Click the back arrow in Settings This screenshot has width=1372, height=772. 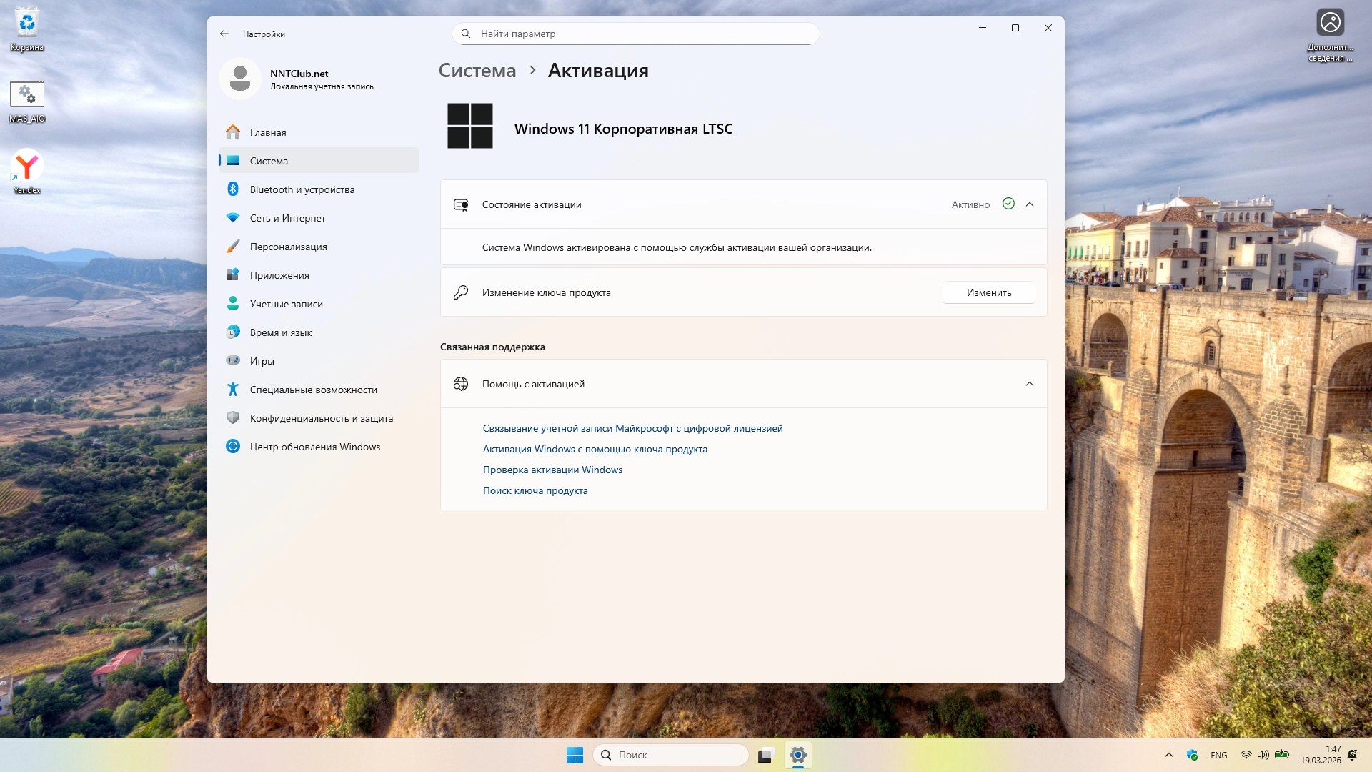coord(224,34)
